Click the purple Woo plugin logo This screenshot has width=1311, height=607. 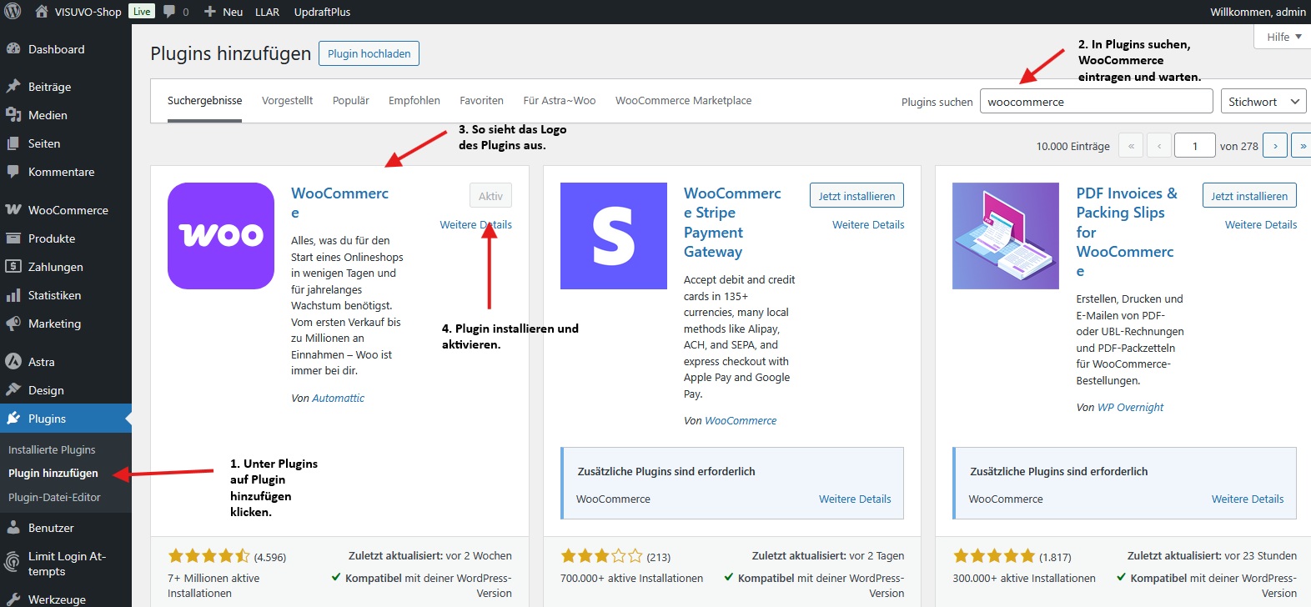coord(221,236)
